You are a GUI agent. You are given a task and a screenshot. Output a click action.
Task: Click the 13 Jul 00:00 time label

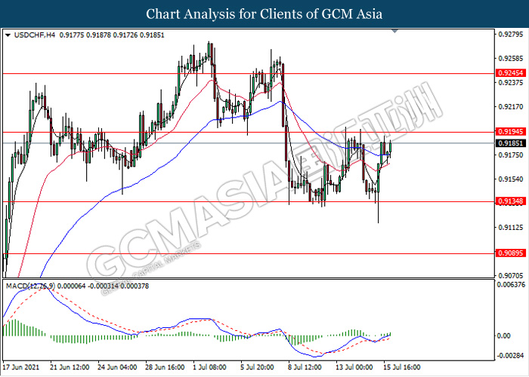[354, 367]
